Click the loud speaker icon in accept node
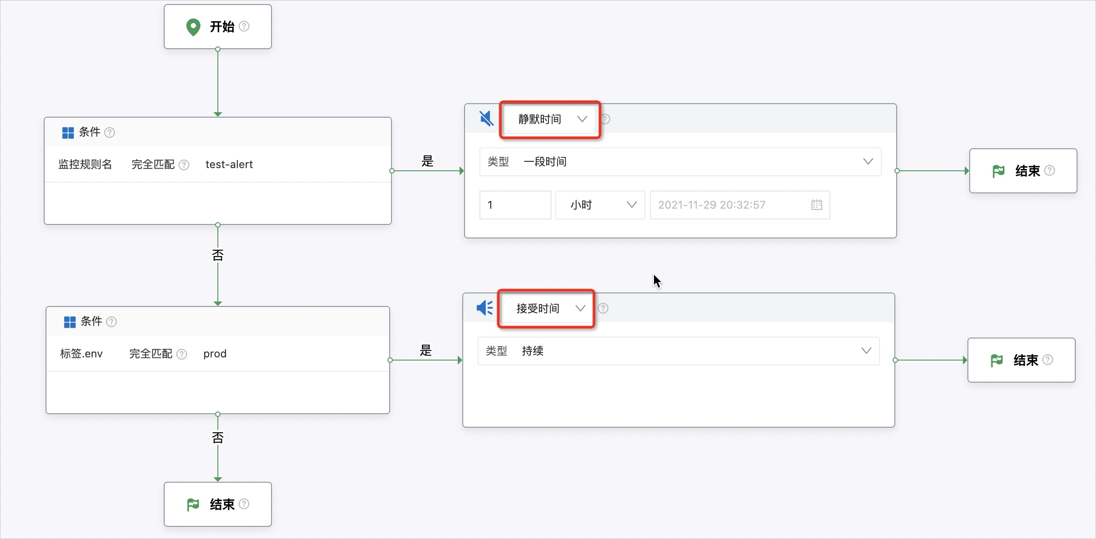The image size is (1096, 539). [x=485, y=308]
